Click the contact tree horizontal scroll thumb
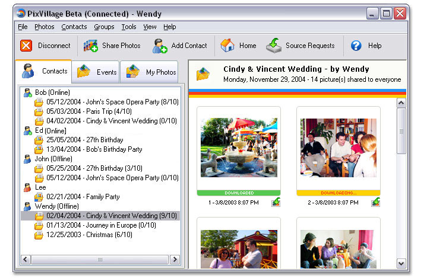Image resolution: width=427 pixels, height=278 pixels. pos(100,260)
